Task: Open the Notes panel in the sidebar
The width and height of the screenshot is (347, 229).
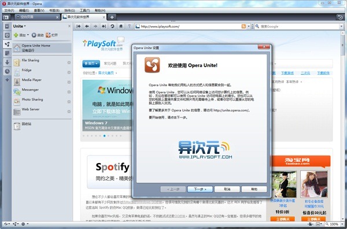Action: click(x=7, y=53)
